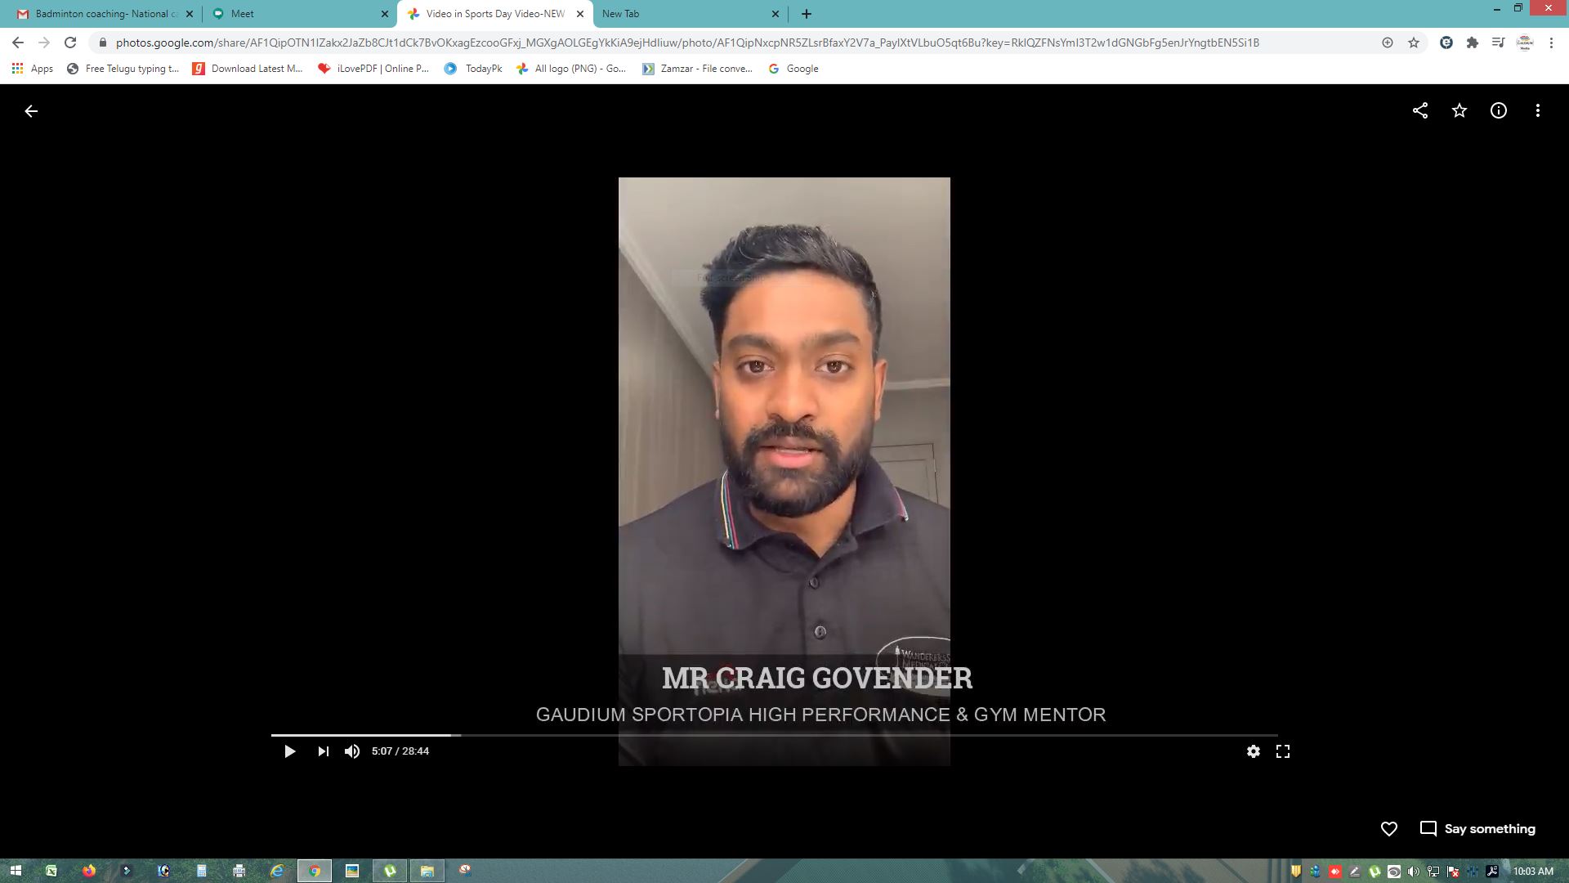The image size is (1569, 883).
Task: Mark the video as favorite with star
Action: click(1459, 110)
